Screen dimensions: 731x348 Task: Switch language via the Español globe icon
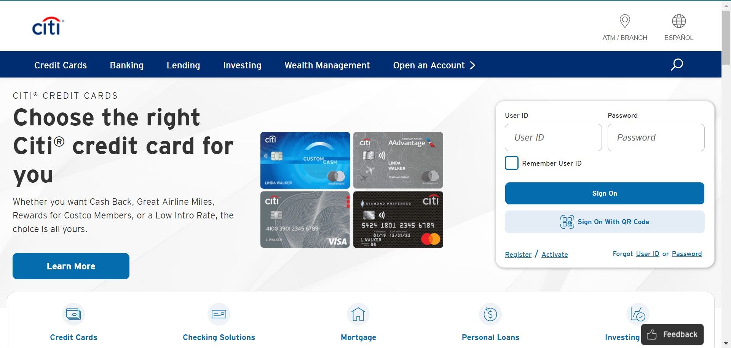pyautogui.click(x=679, y=21)
